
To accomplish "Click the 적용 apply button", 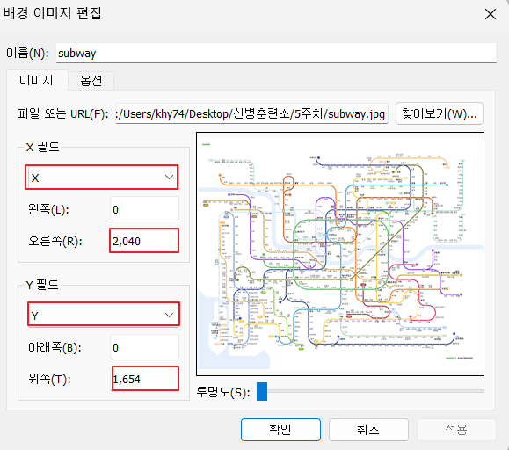I will pyautogui.click(x=456, y=430).
